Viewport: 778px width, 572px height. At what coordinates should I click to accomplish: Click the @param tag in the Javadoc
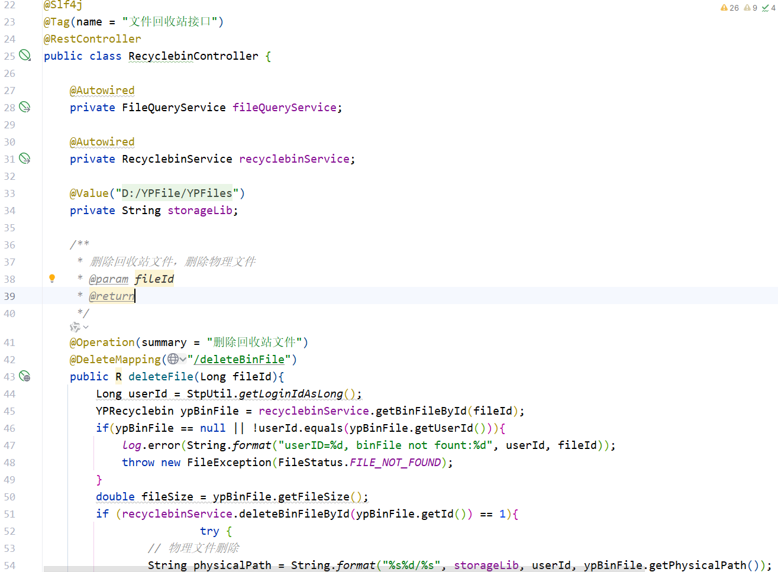click(x=109, y=279)
